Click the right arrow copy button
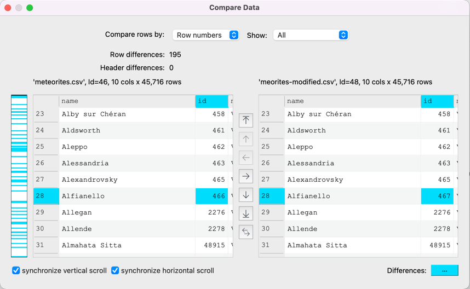 coord(246,176)
